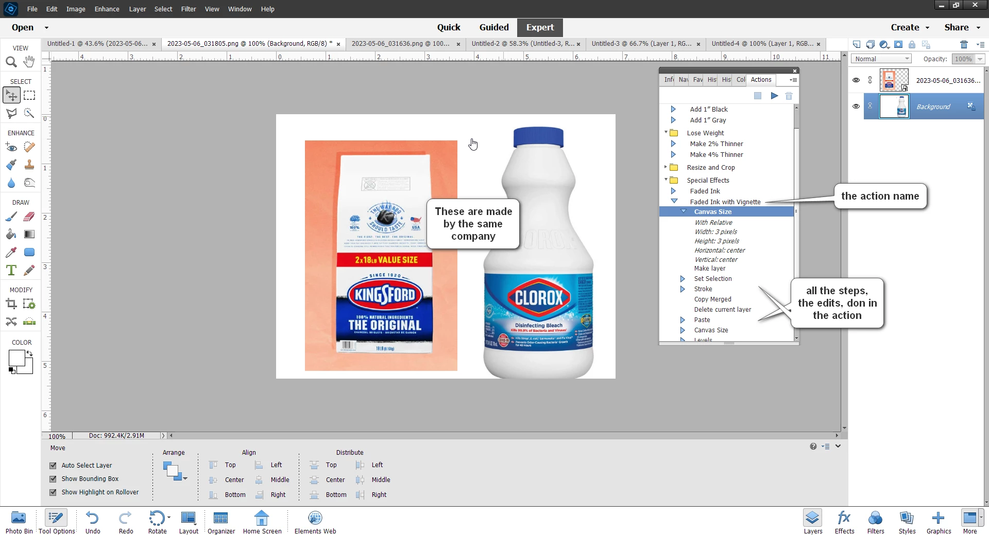Image resolution: width=989 pixels, height=535 pixels.
Task: Click the foreground color swatch
Action: pyautogui.click(x=16, y=358)
